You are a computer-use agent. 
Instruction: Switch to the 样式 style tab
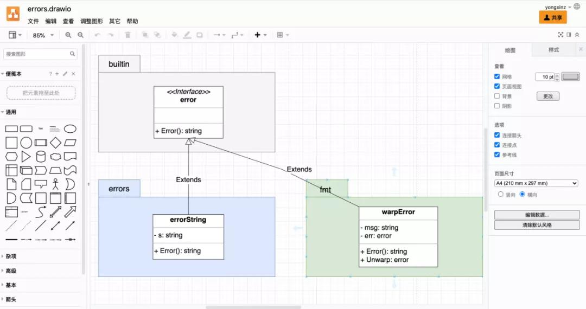click(x=553, y=50)
